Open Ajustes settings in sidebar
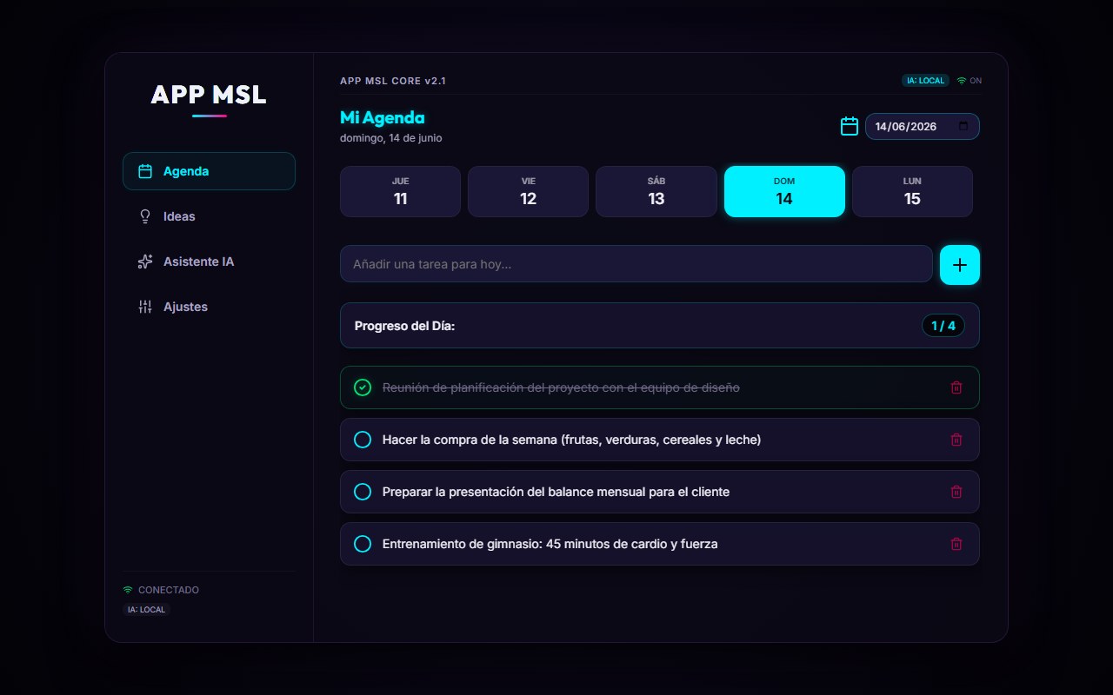Viewport: 1113px width, 695px height. 209,307
